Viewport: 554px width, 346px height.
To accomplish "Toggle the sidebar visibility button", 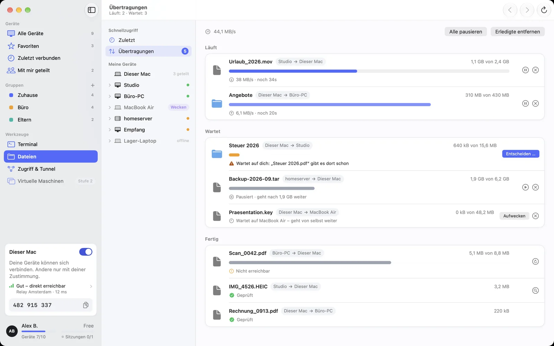I will (x=92, y=10).
